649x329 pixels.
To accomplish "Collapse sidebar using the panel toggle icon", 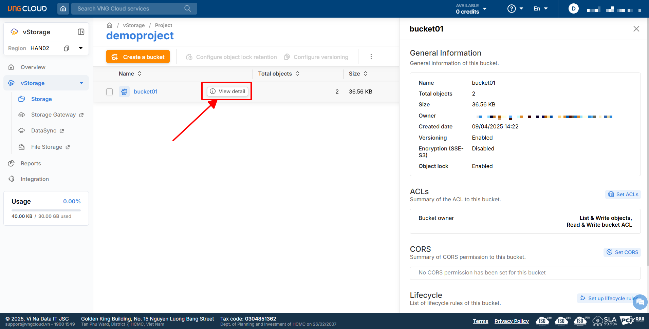I will (x=81, y=32).
